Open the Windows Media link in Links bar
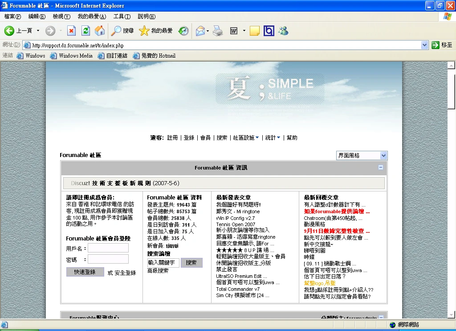The height and width of the screenshot is (331, 456). 72,56
